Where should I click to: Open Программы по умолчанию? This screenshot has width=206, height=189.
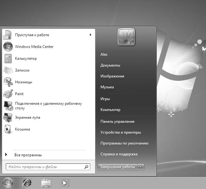[x=124, y=143]
